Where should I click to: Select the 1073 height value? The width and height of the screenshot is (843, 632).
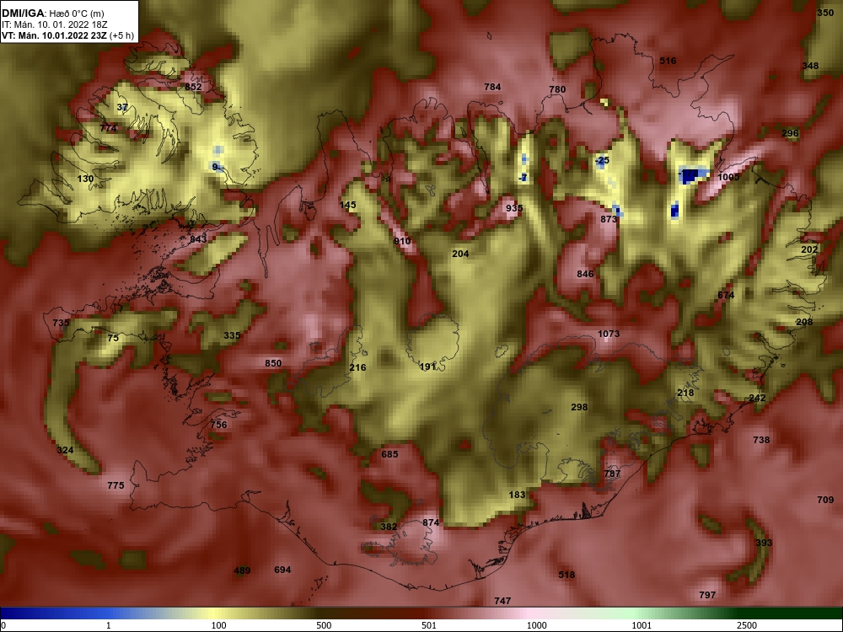pyautogui.click(x=609, y=334)
